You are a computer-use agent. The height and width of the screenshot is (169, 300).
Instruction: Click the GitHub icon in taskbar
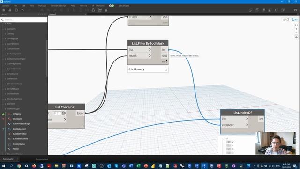pyautogui.click(x=234, y=166)
